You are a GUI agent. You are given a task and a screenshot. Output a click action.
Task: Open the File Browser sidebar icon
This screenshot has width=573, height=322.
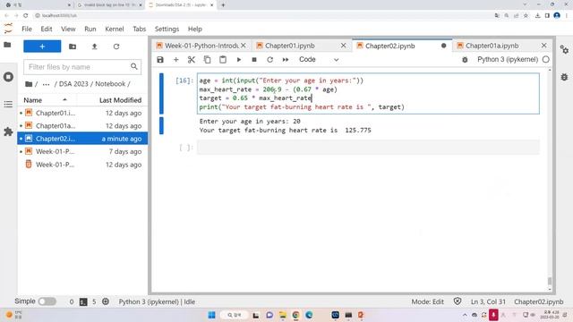tap(7, 45)
